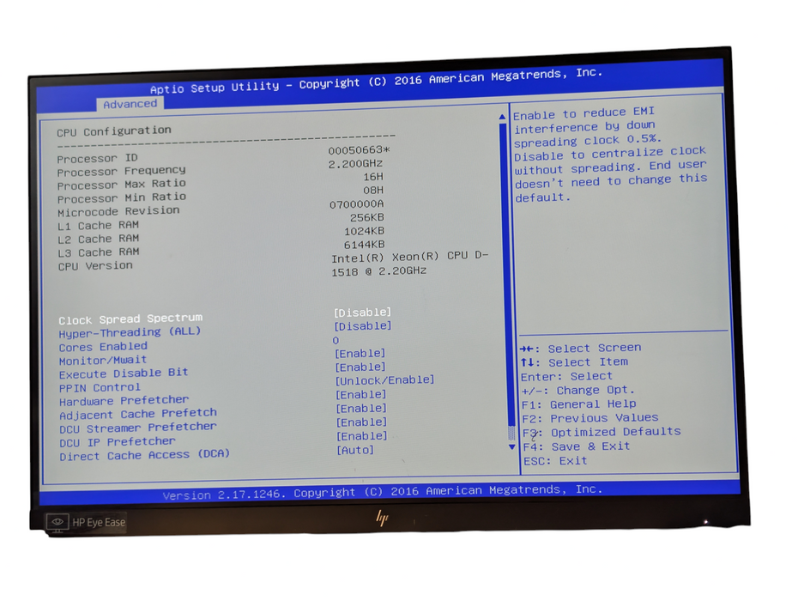Select Clock Spread Spectrum setting
Screen dimensions: 798x601
[x=130, y=319]
